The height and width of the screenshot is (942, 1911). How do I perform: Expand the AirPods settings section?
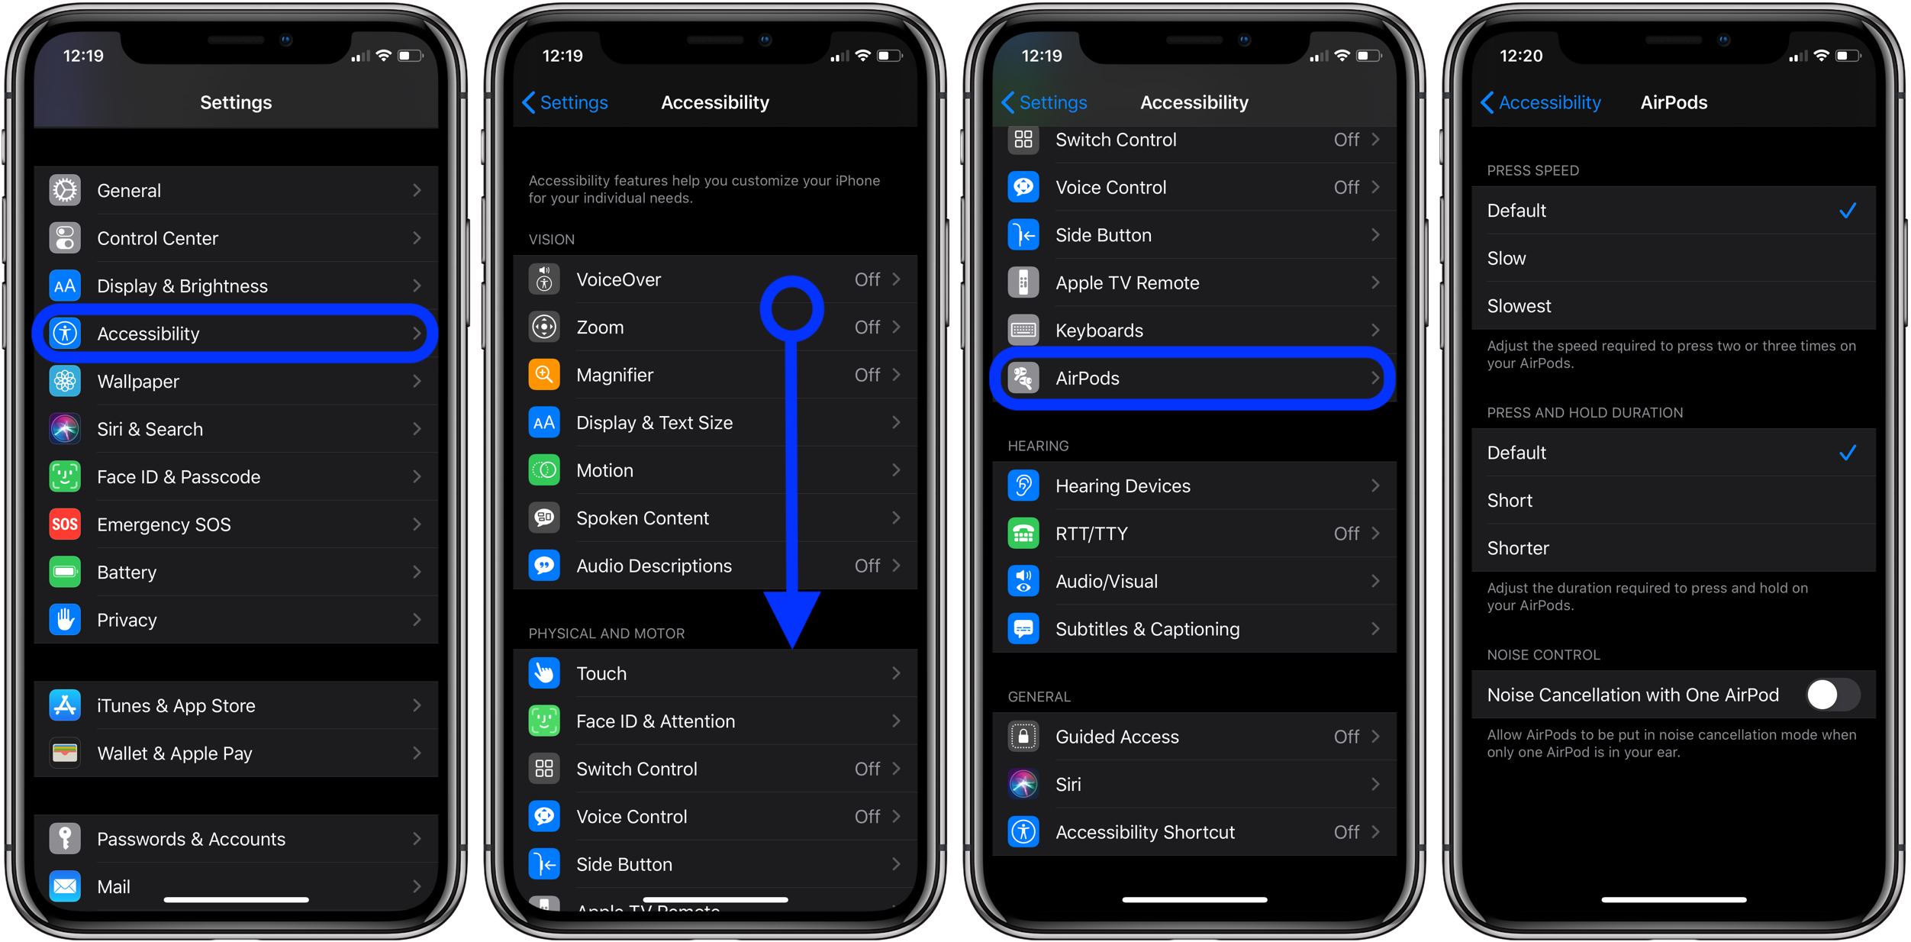click(x=1193, y=378)
